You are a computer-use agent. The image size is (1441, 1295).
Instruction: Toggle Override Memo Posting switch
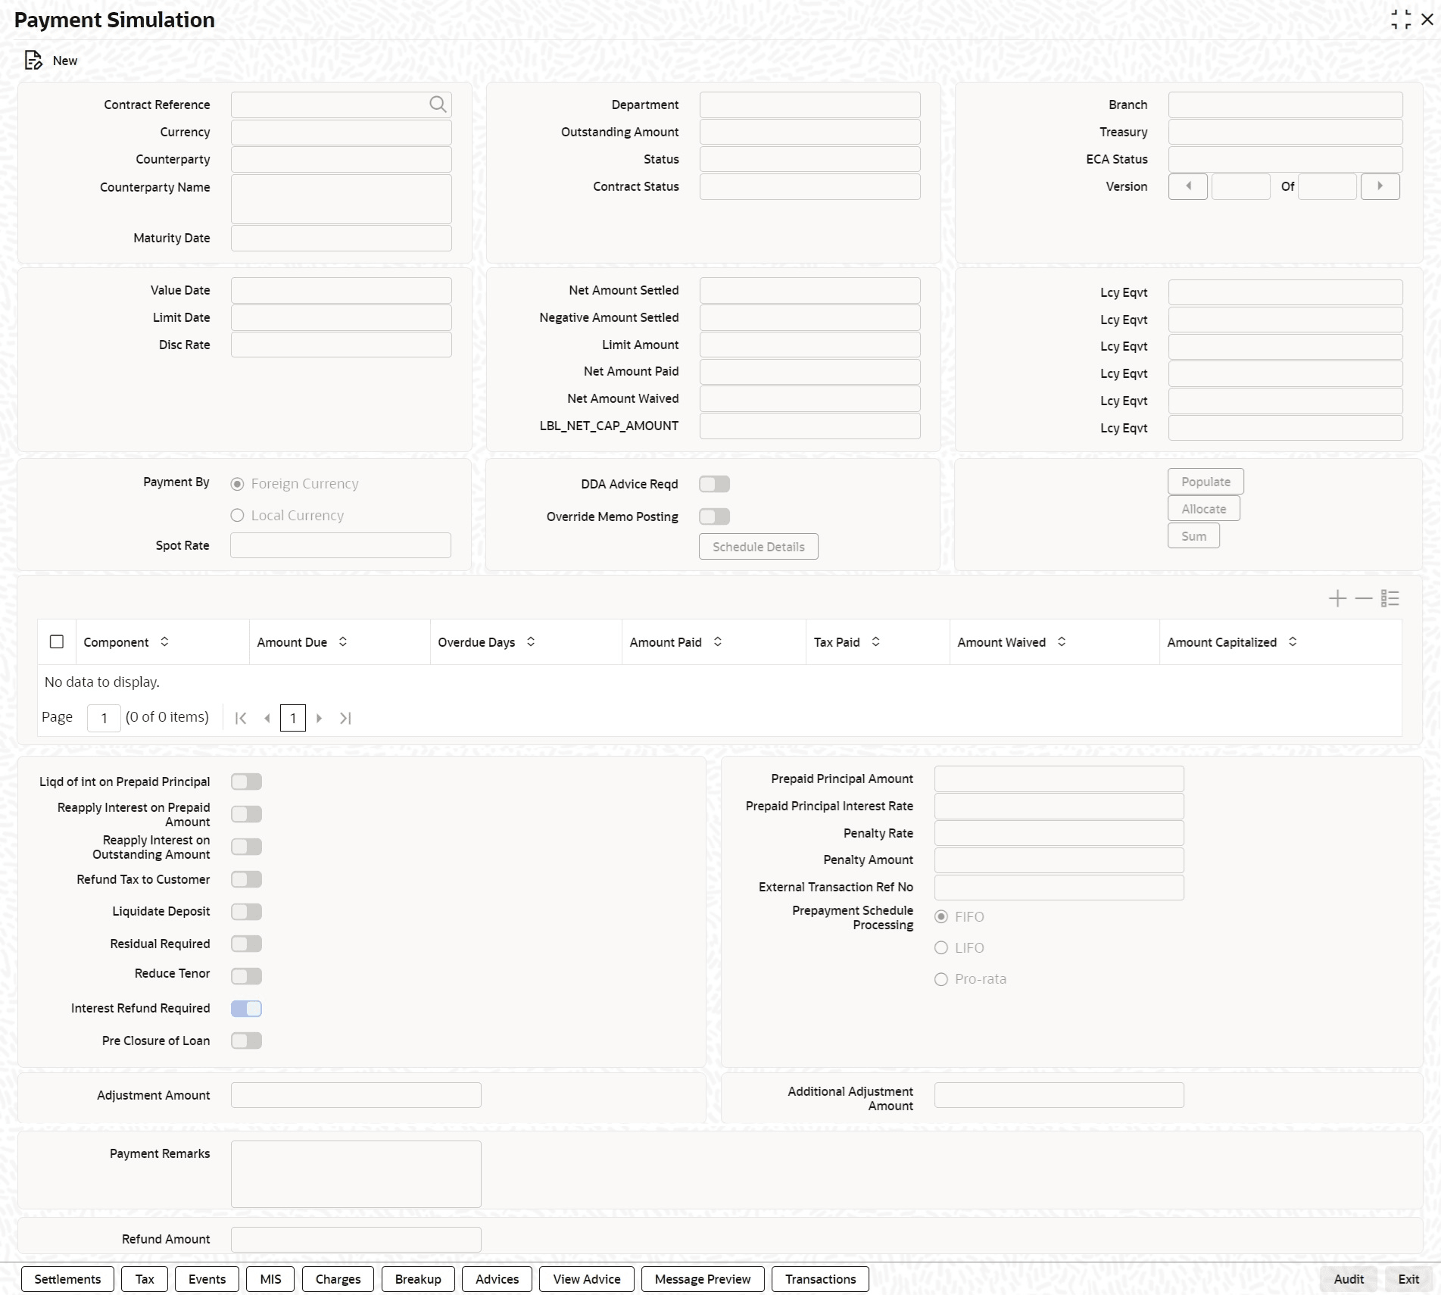click(x=714, y=516)
